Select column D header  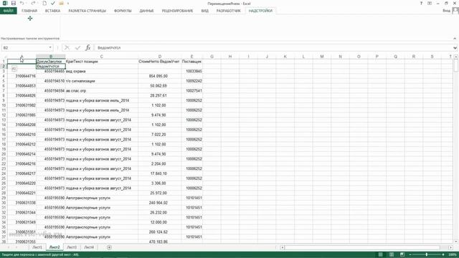pyautogui.click(x=159, y=57)
